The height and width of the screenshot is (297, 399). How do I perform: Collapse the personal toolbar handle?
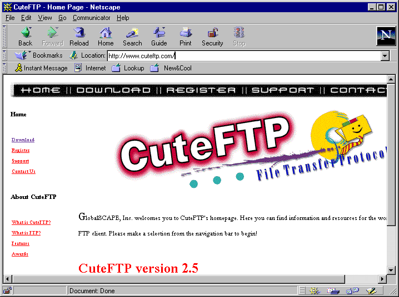[4, 68]
